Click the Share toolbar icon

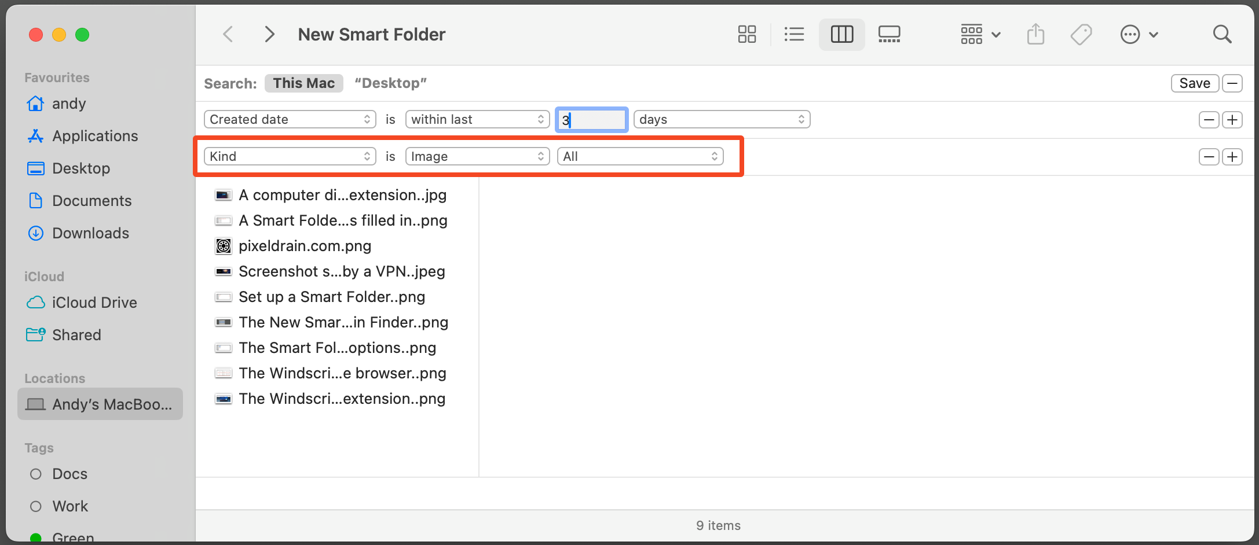coord(1035,34)
